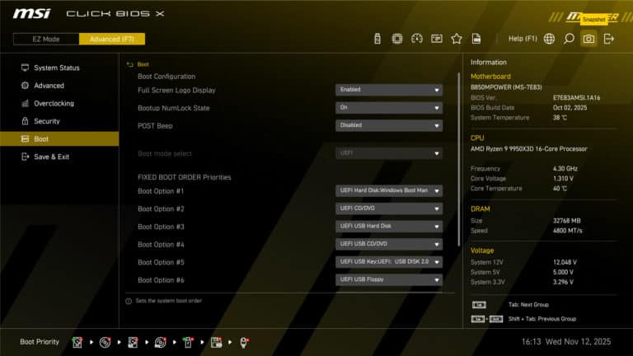Open the System Status menu item
The height and width of the screenshot is (356, 633).
point(59,68)
